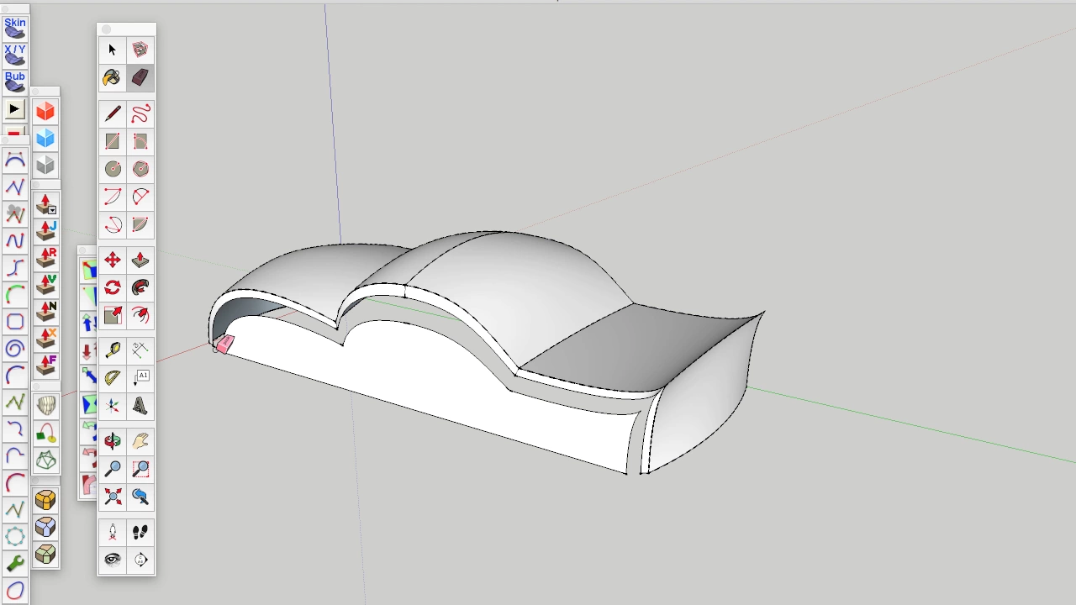Screen dimensions: 1076x605
Task: Select the gray cube icon
Action: [x=45, y=166]
